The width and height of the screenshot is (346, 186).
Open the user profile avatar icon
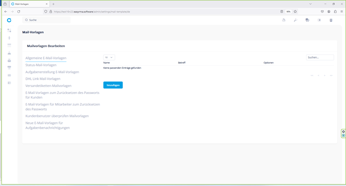(331, 20)
